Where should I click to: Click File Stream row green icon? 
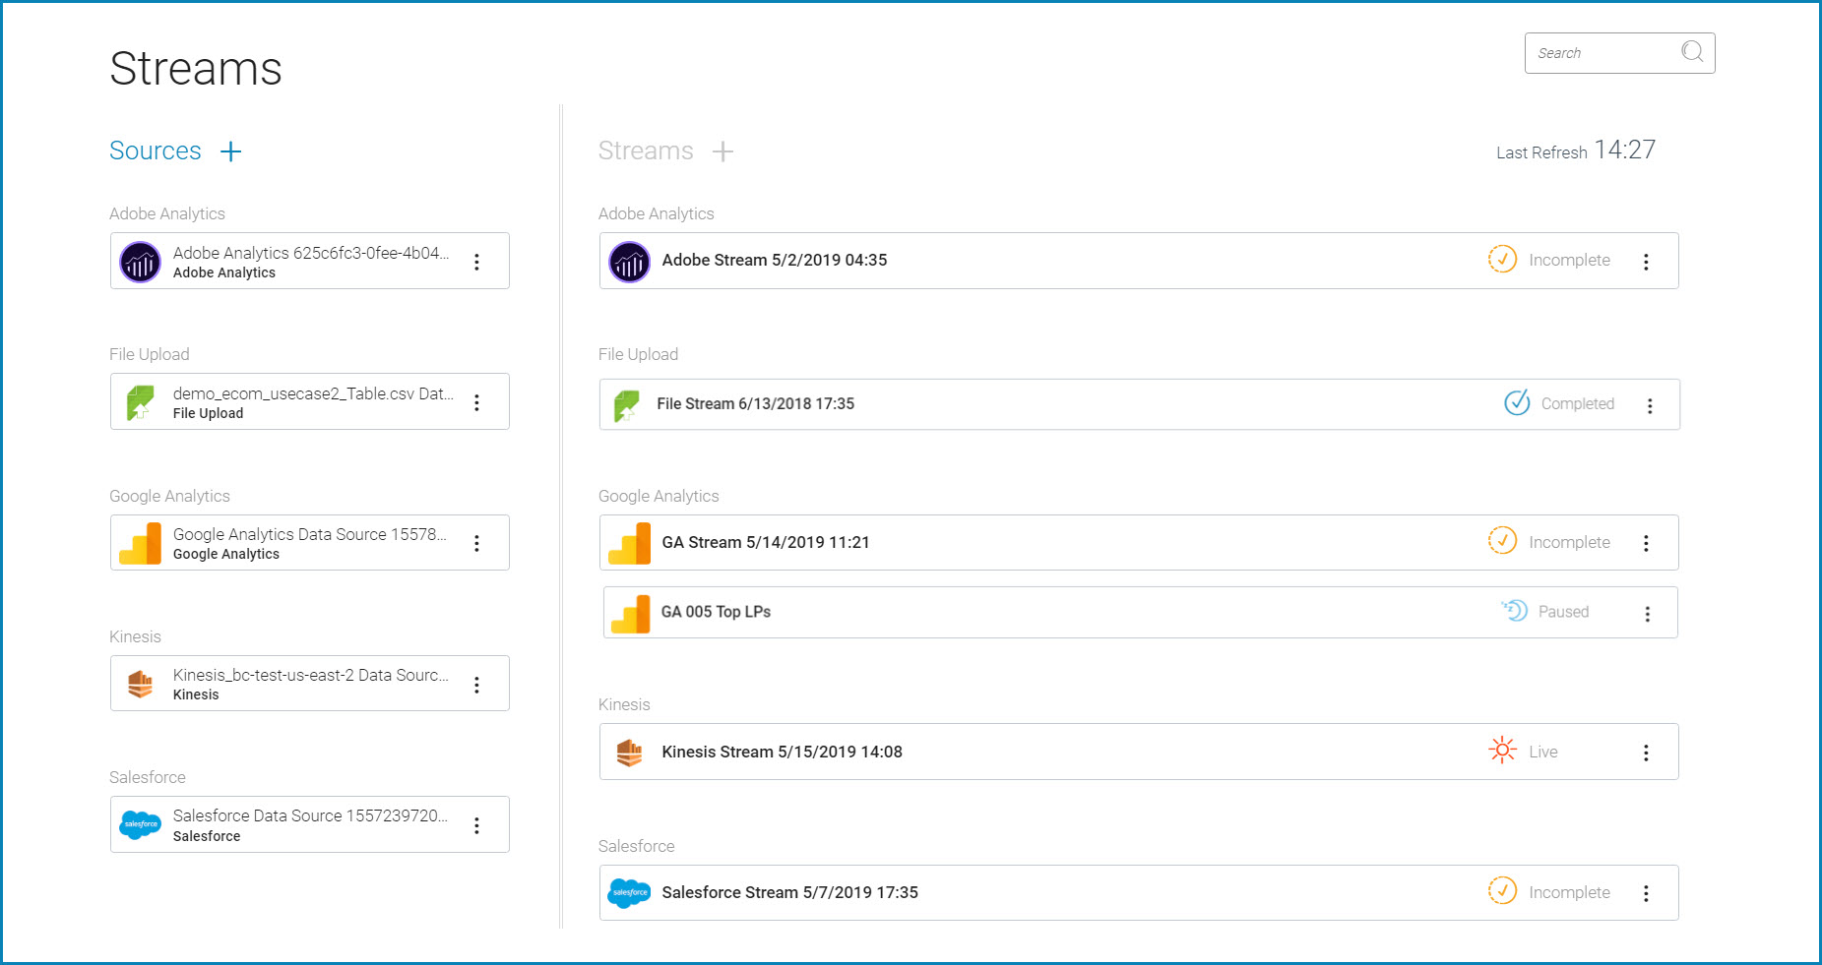click(626, 405)
